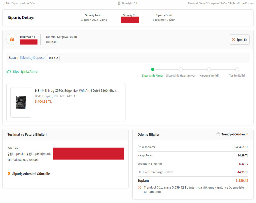256x203 pixels.
Task: Open seller TeknolojiDeposu page
Action: 32,58
